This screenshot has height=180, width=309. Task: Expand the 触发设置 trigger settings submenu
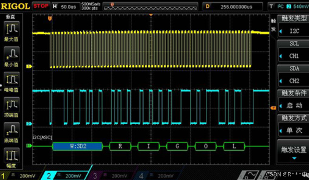293,151
